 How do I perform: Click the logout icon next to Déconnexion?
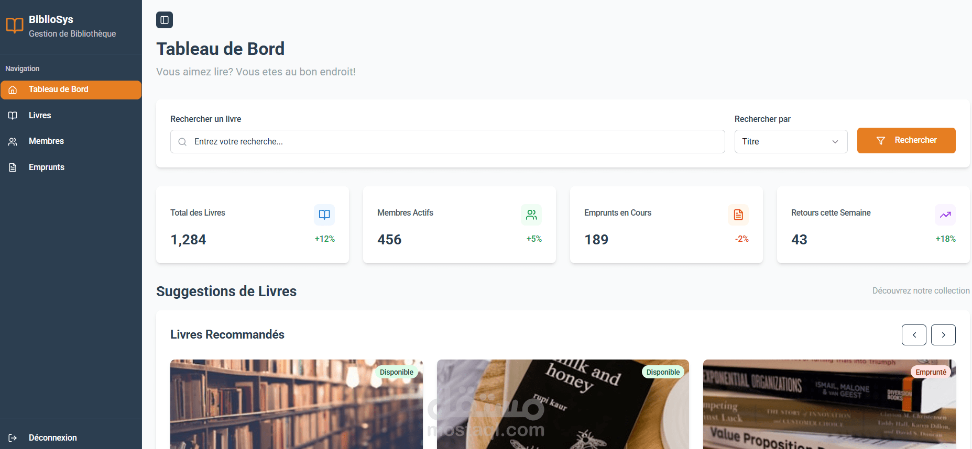click(13, 438)
